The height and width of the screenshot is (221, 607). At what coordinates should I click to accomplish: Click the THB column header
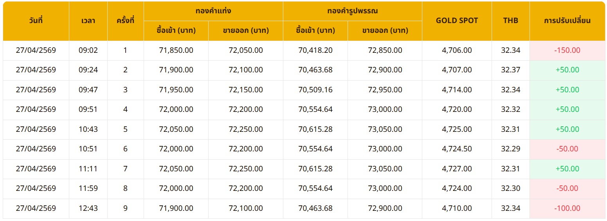click(510, 21)
